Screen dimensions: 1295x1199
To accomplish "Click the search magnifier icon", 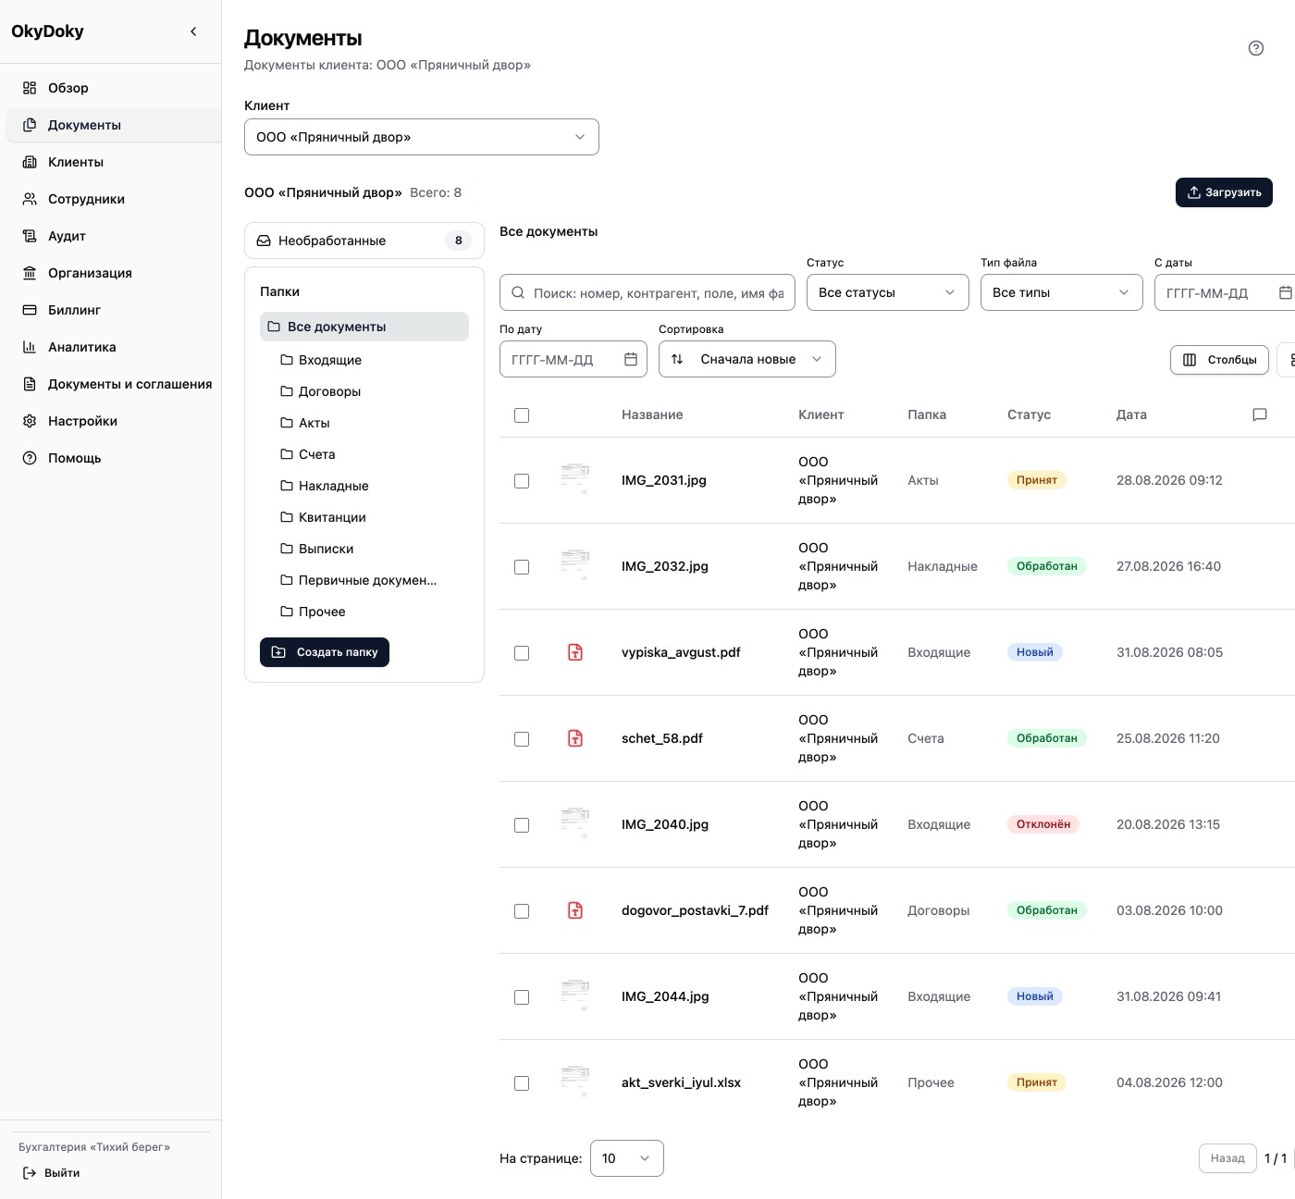I will (x=518, y=292).
